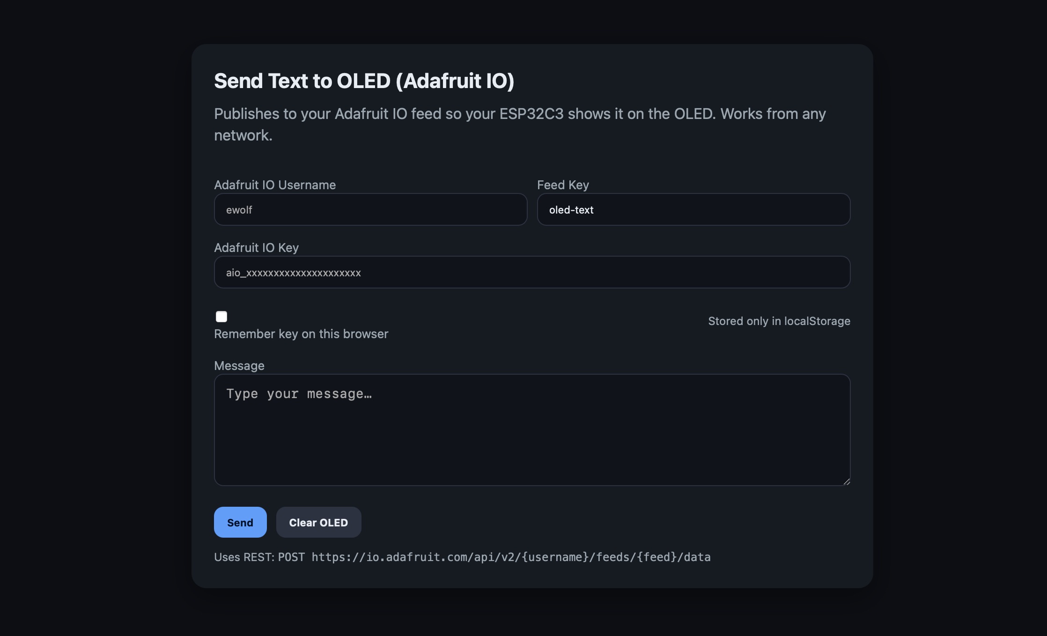Click the "Stored only in localStorage" note
This screenshot has width=1047, height=636.
tap(779, 321)
